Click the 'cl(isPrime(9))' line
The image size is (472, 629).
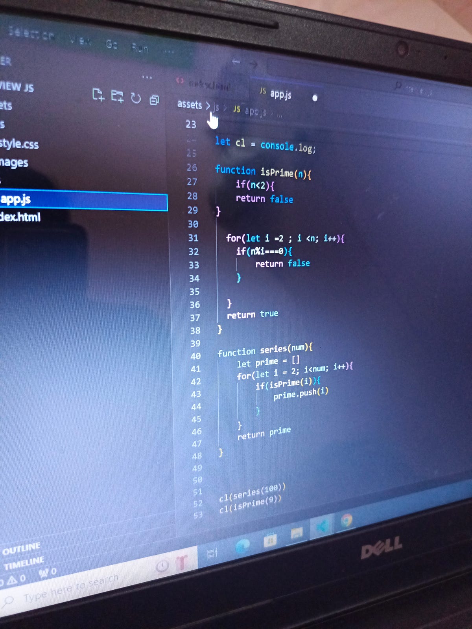pos(250,504)
